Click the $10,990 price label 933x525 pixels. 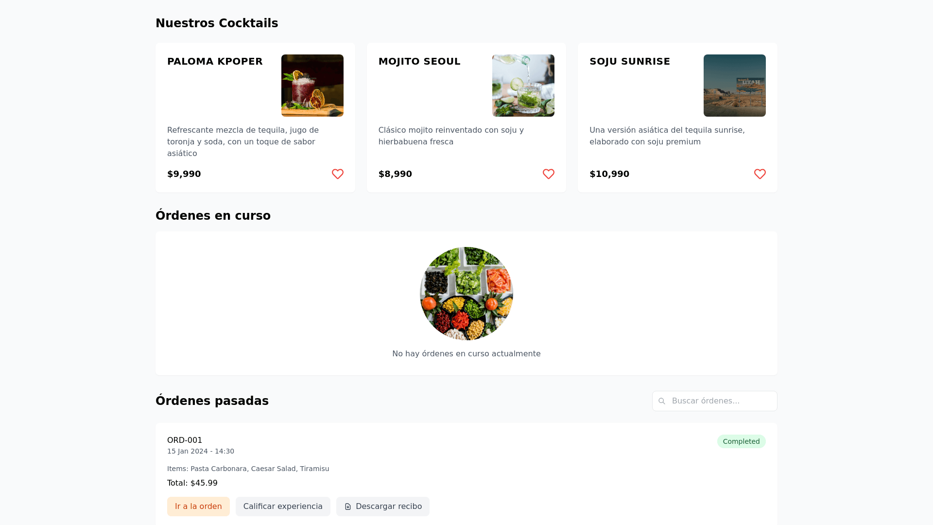609,174
